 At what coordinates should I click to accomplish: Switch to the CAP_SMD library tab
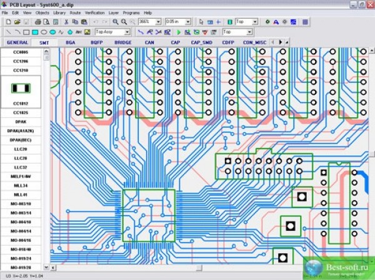pyautogui.click(x=202, y=42)
